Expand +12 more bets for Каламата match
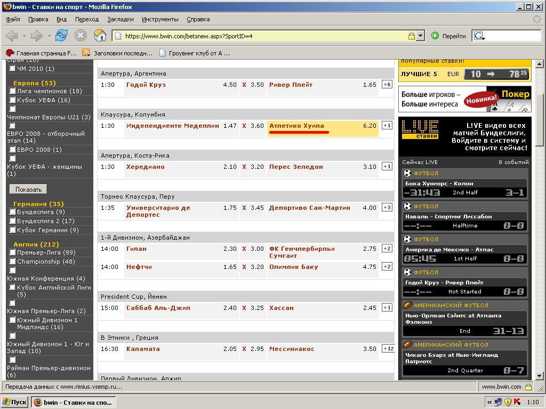The width and height of the screenshot is (546, 409). [x=388, y=349]
